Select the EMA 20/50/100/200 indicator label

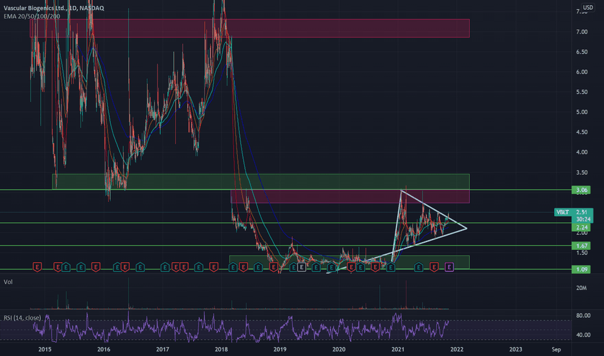tap(32, 16)
